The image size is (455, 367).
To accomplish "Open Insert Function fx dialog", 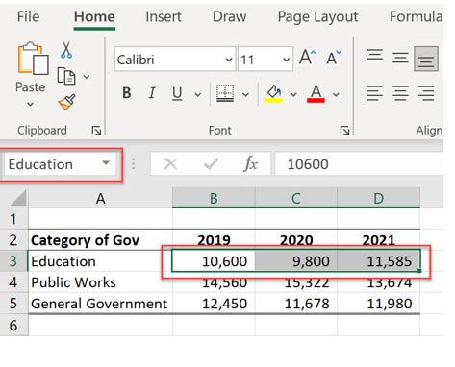I will pos(251,164).
